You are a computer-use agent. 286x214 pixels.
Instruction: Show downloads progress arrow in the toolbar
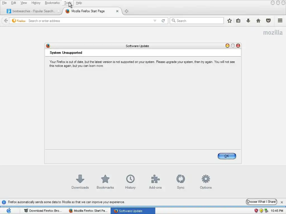coord(248,21)
